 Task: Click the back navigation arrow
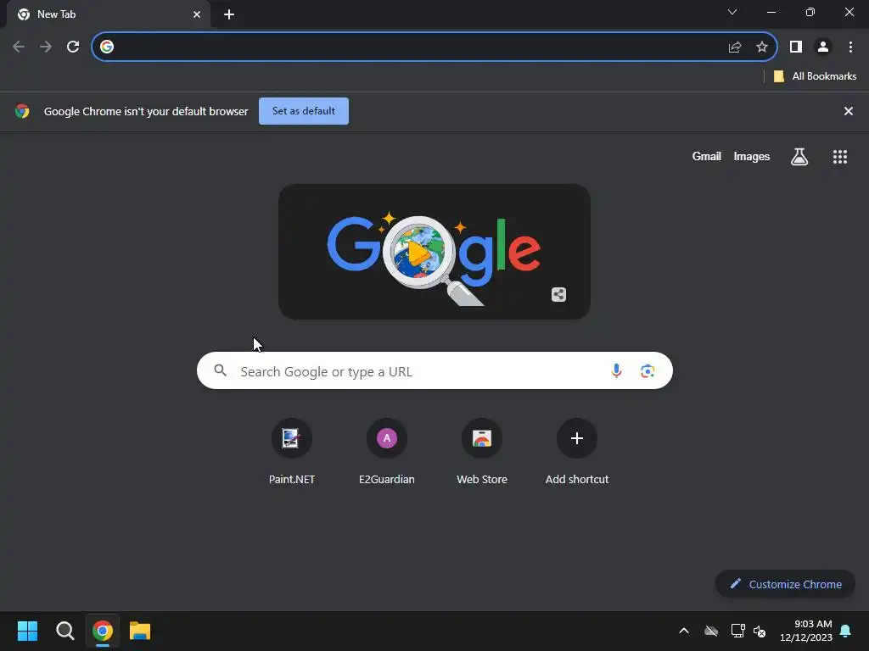pyautogui.click(x=19, y=47)
